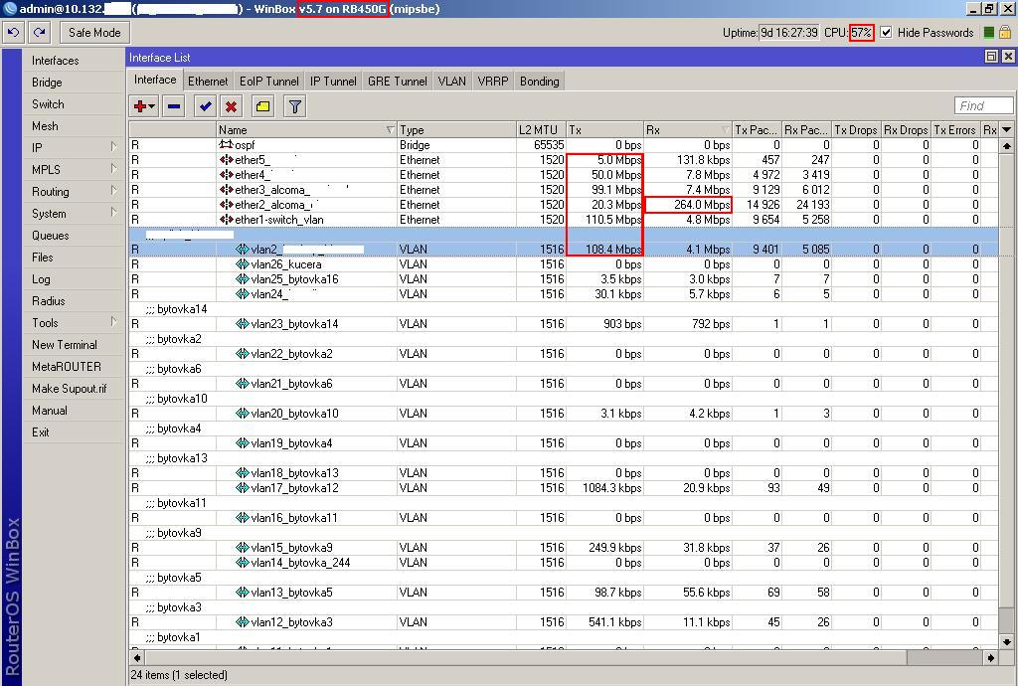Click the vlan12_bytovka3 VLAN icon
Viewport: 1018px width, 686px height.
coord(243,622)
